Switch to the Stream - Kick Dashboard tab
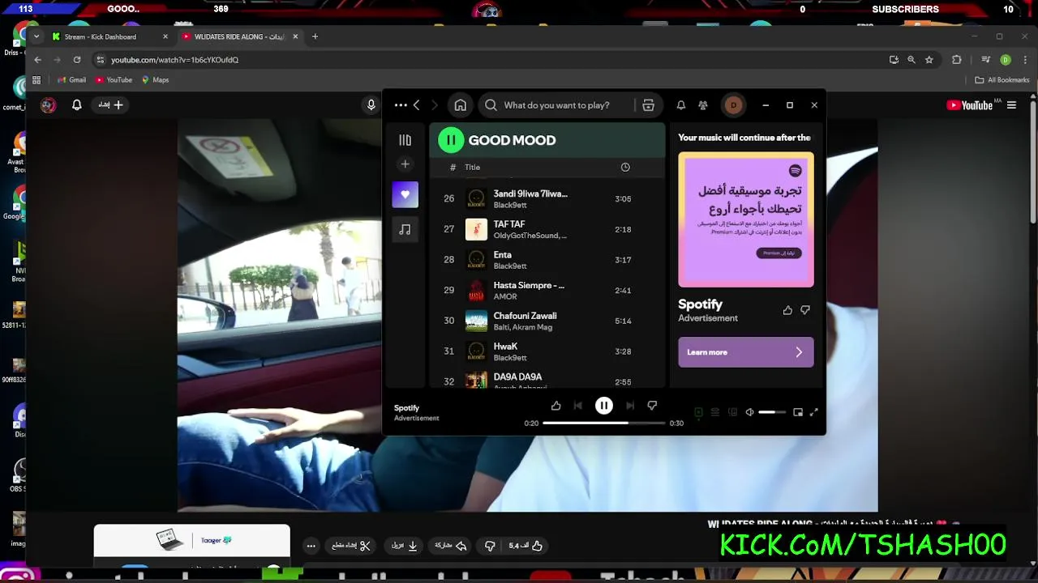 109,36
